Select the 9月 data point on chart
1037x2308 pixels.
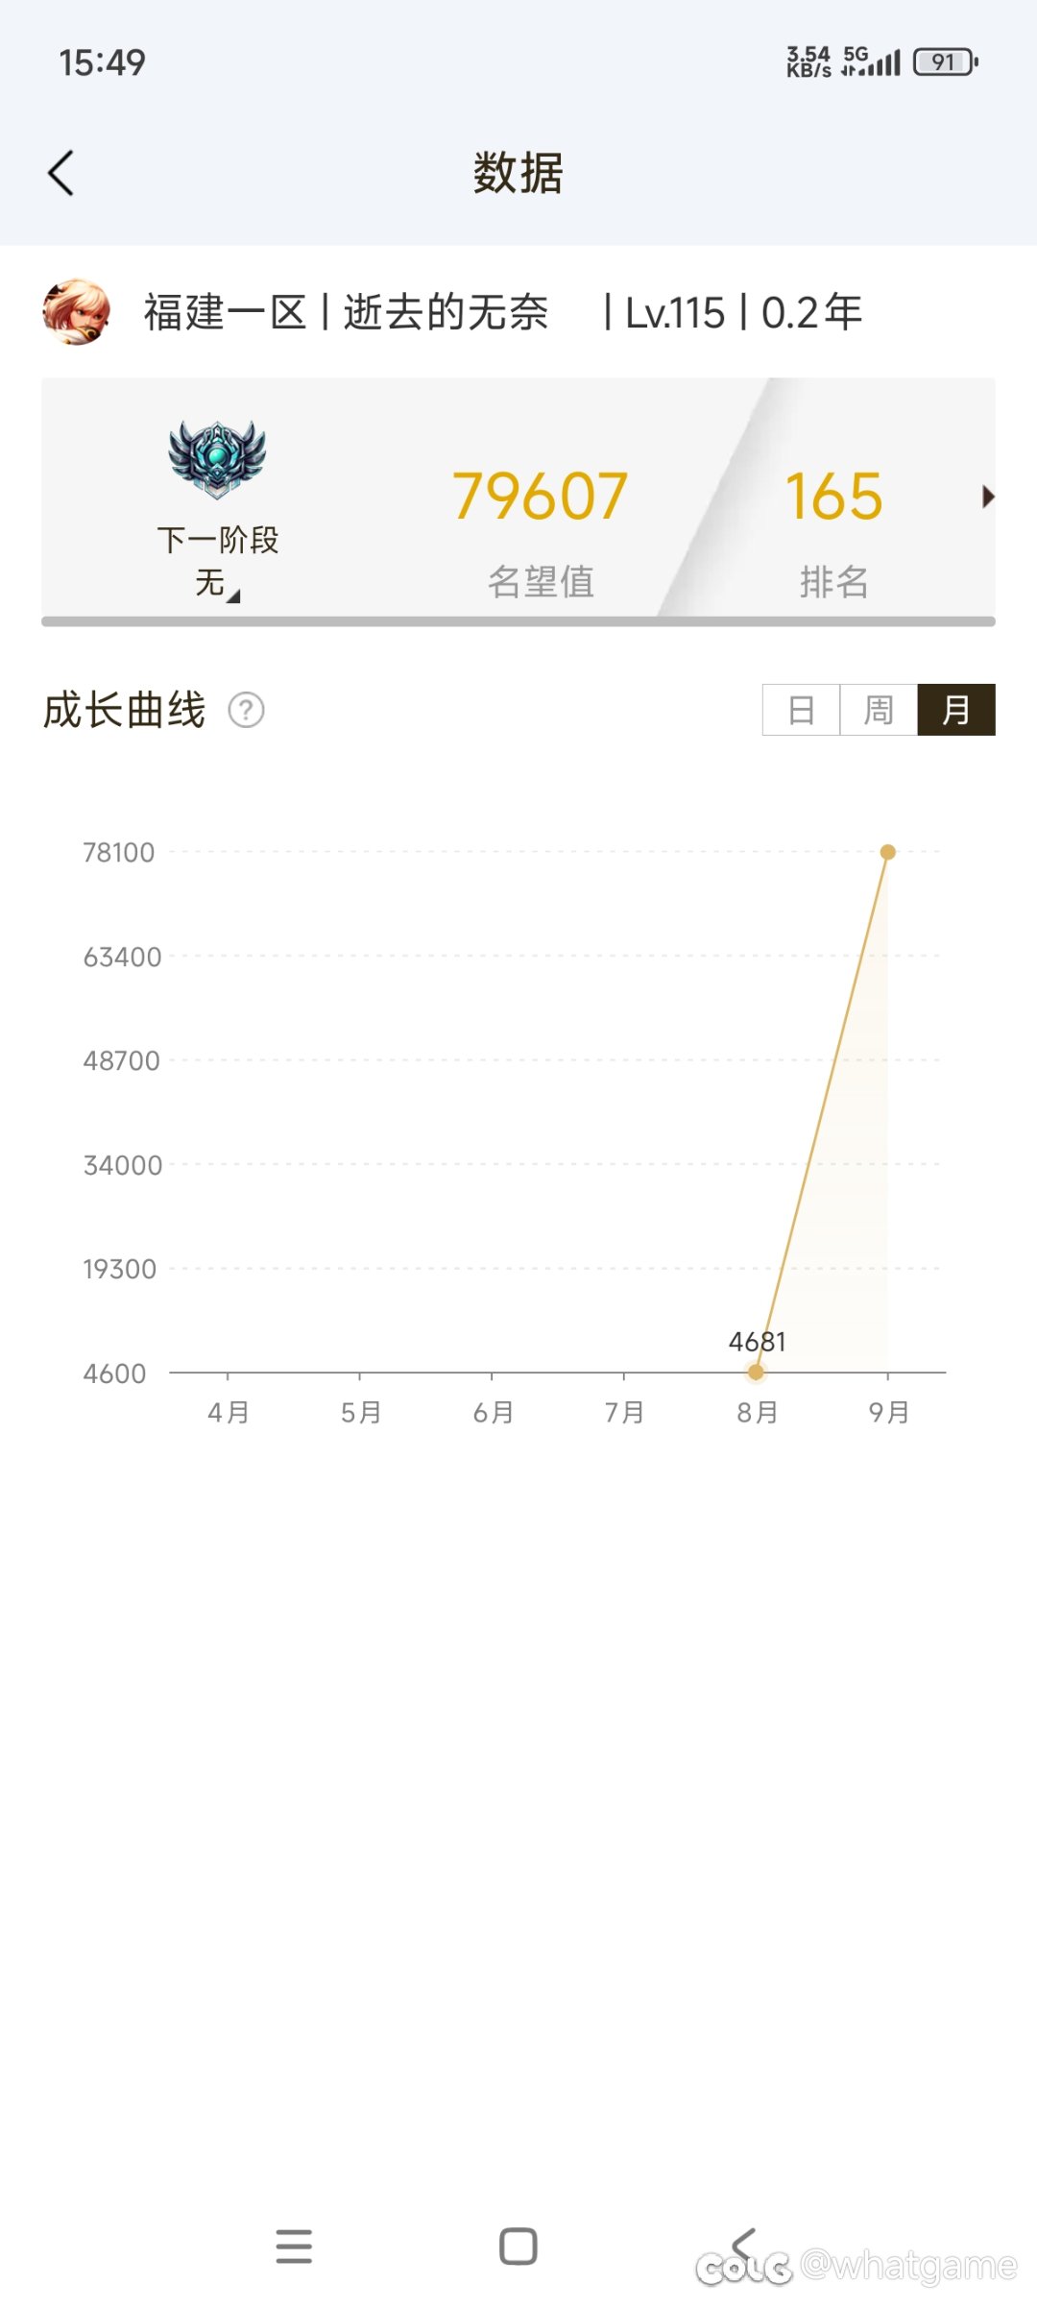888,852
